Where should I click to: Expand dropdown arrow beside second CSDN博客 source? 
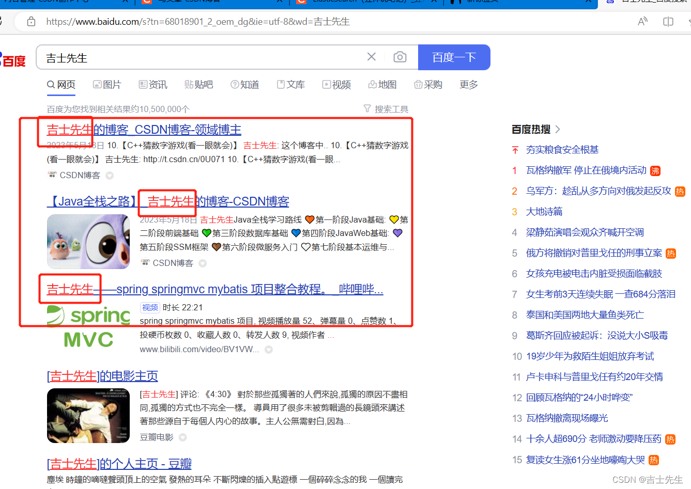coord(203,263)
